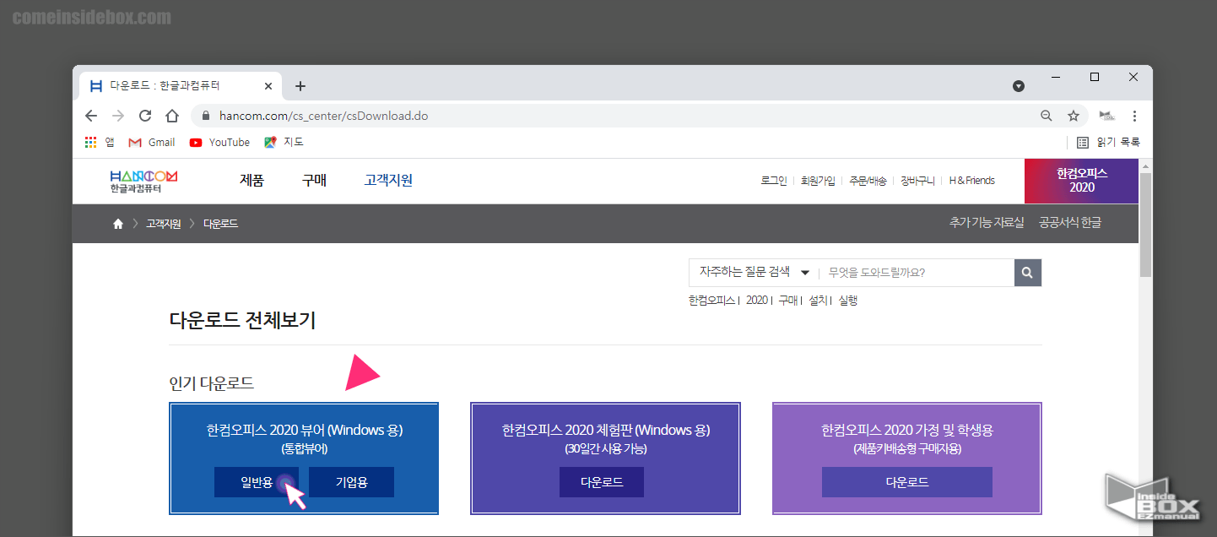The width and height of the screenshot is (1217, 537).
Task: Click the page vertical scrollbar thumb
Action: pos(1145,223)
